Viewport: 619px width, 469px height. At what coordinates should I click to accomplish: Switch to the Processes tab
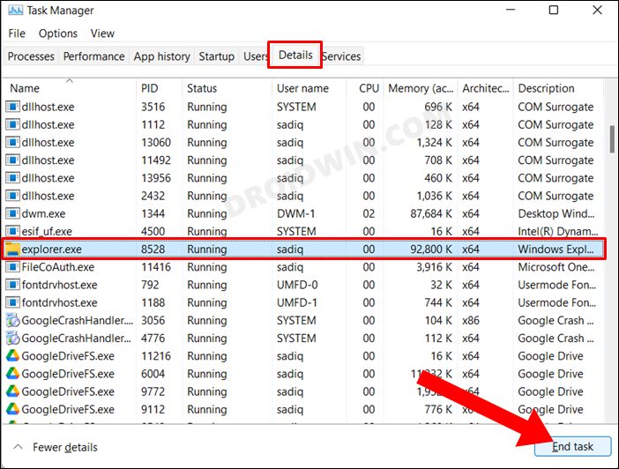click(x=31, y=56)
